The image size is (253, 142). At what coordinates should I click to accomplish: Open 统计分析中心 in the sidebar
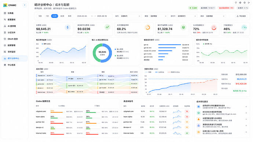tap(15, 59)
